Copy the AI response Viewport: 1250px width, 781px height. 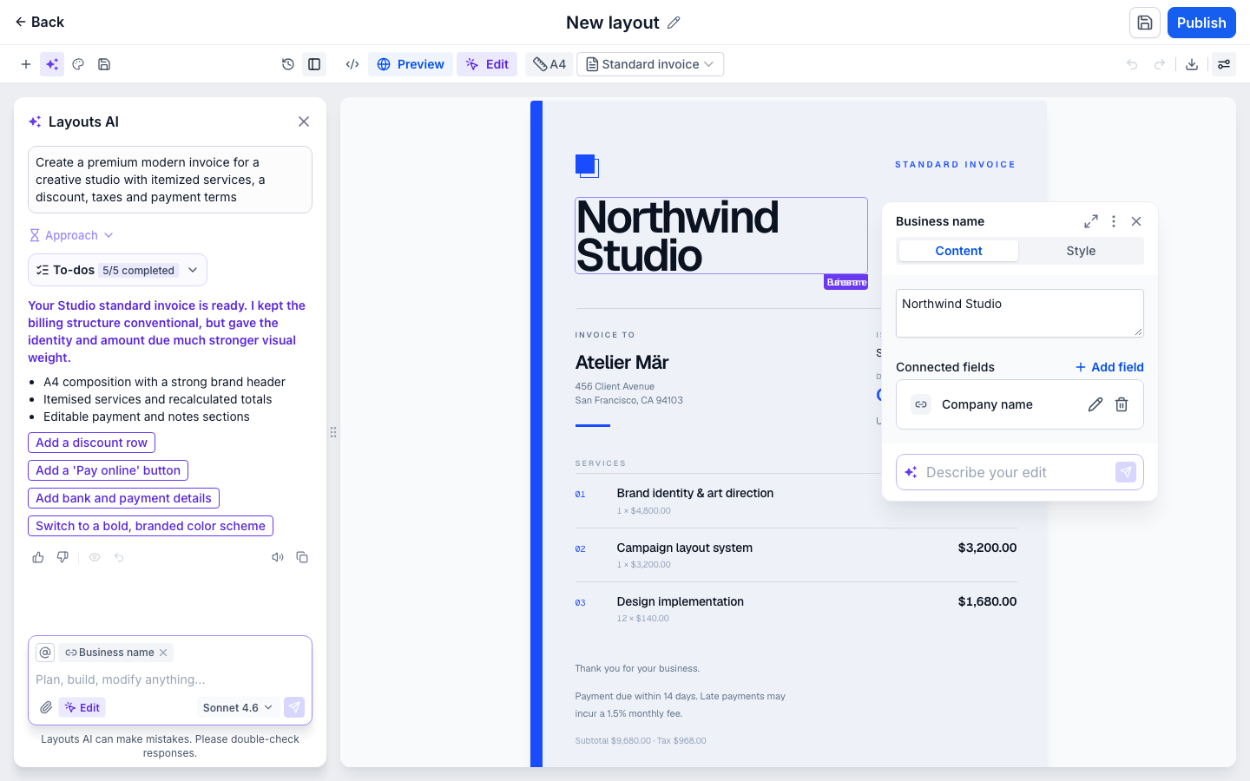[302, 557]
